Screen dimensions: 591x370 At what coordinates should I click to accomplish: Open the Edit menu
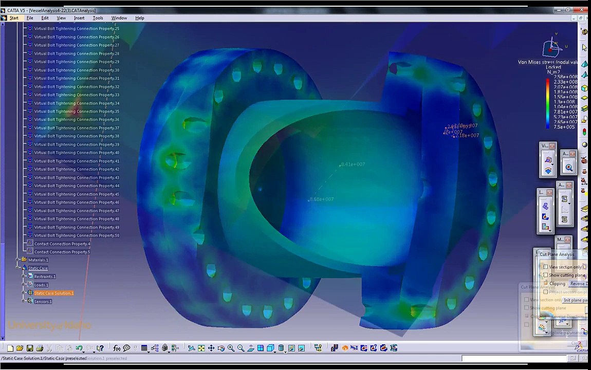click(45, 17)
